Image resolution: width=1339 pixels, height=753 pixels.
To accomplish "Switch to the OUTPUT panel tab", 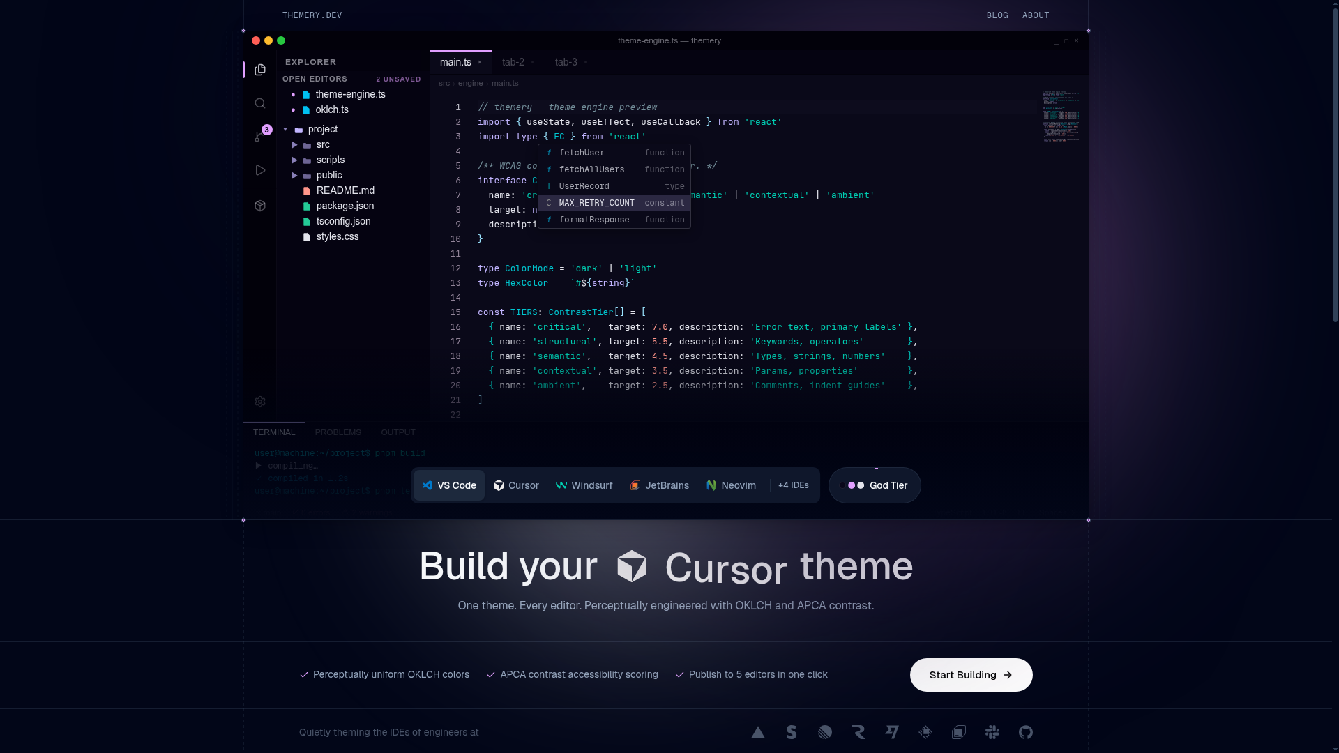I will pyautogui.click(x=398, y=432).
